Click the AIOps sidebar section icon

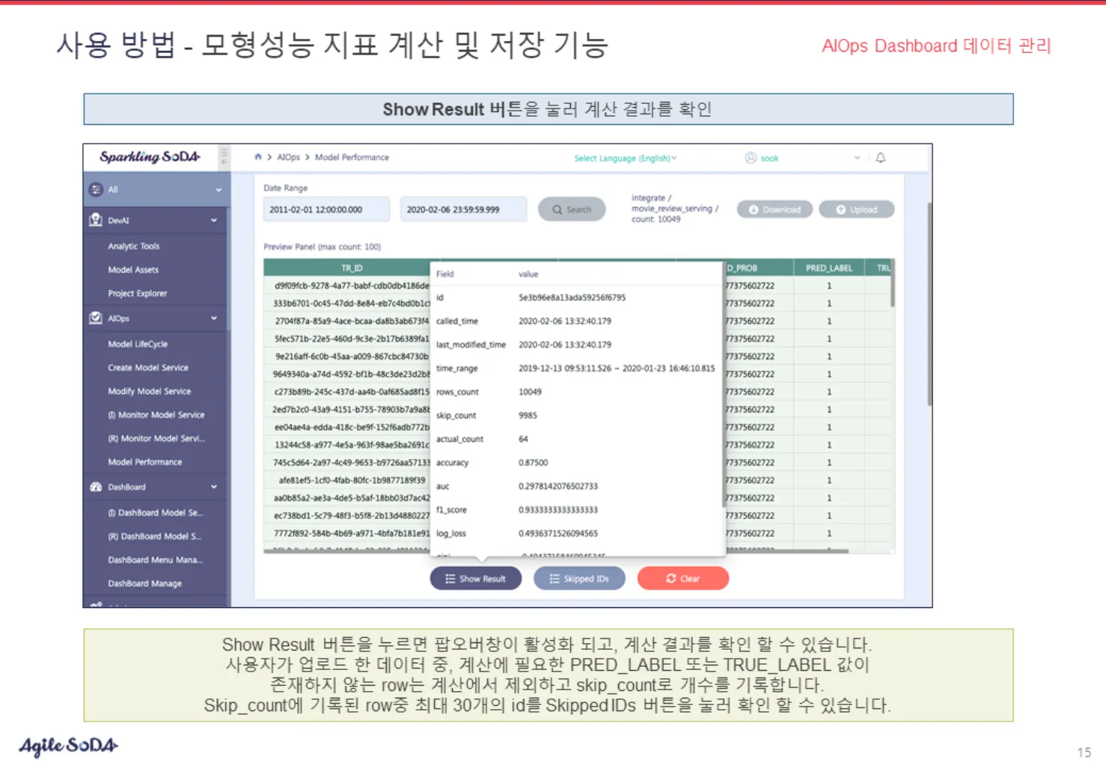click(96, 318)
